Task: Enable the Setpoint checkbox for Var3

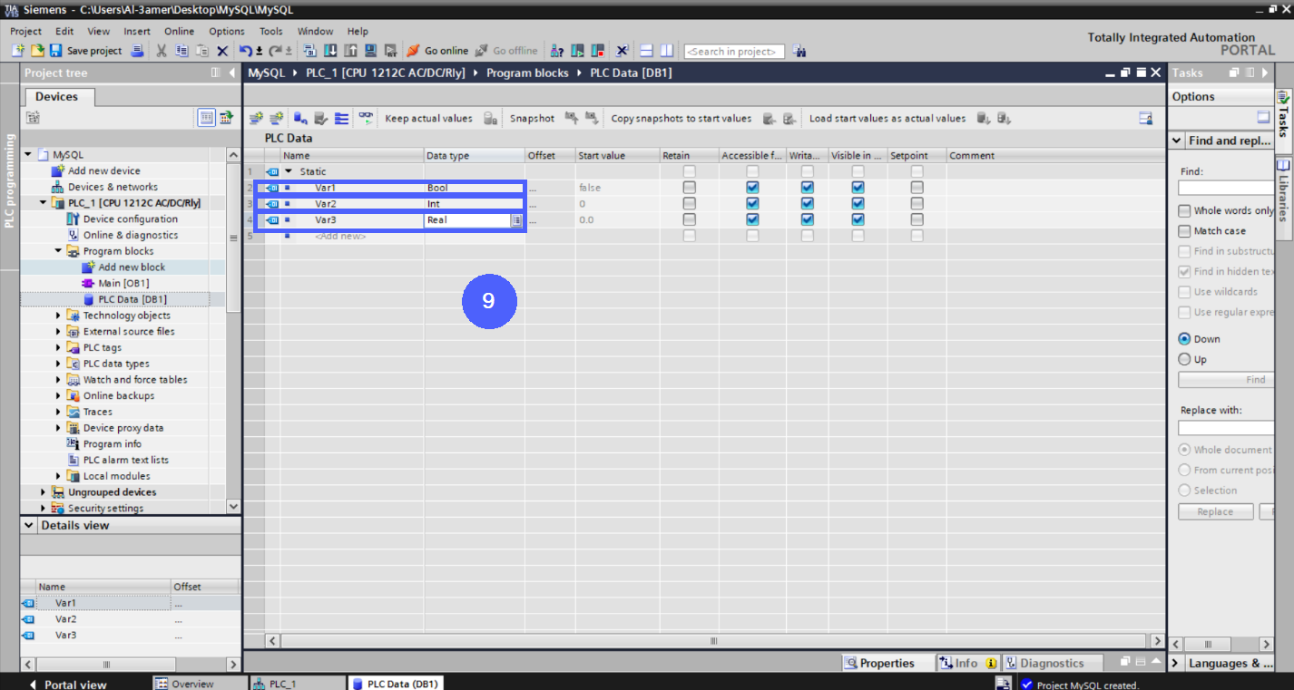Action: (x=917, y=219)
